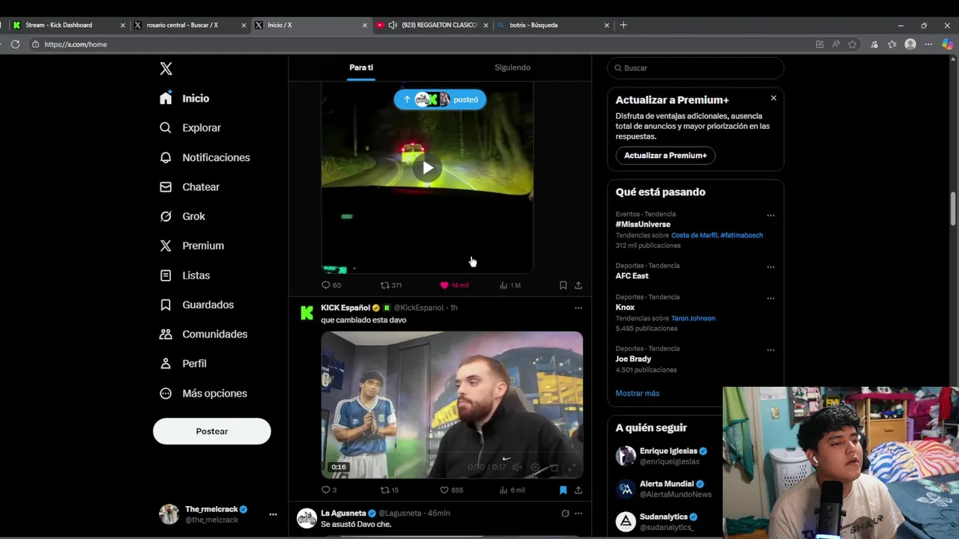Open Taron Johnson trend link
The width and height of the screenshot is (959, 539).
coord(693,318)
